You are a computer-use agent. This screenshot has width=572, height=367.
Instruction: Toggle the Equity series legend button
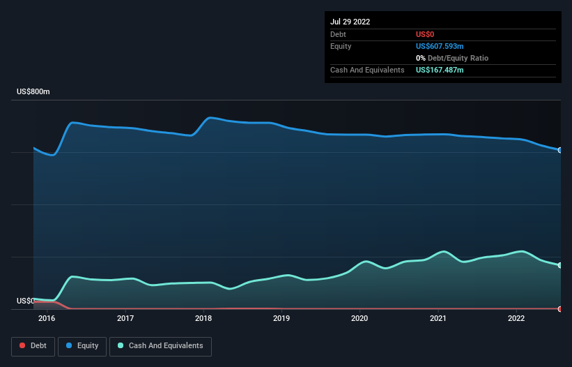coord(82,346)
